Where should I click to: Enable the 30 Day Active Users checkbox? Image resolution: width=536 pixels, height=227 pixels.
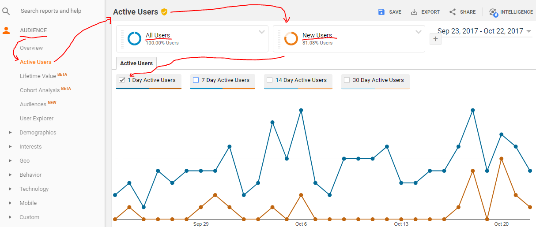pyautogui.click(x=347, y=80)
